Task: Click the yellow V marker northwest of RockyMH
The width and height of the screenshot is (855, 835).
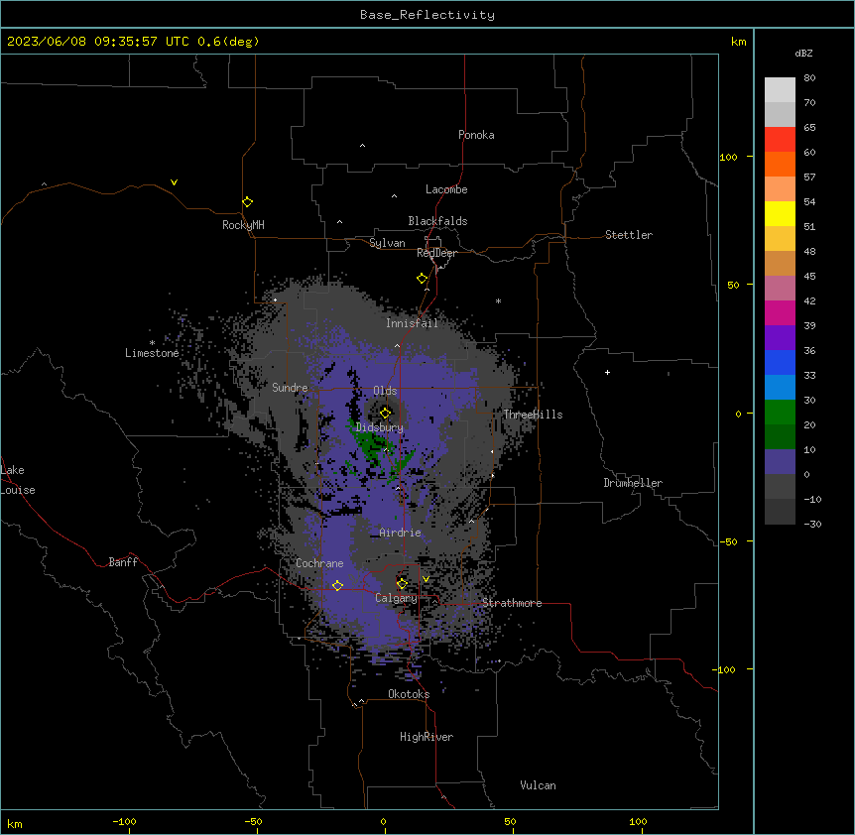Action: pos(174,182)
